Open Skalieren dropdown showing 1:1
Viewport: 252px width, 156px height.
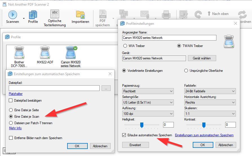coord(210,114)
